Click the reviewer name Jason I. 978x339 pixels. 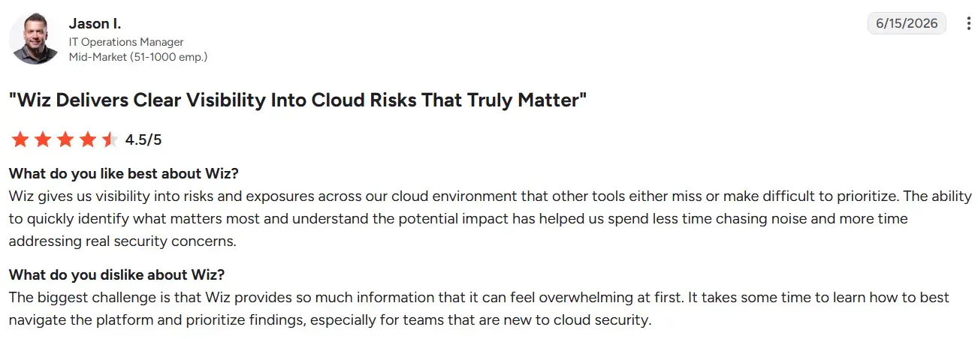[95, 23]
